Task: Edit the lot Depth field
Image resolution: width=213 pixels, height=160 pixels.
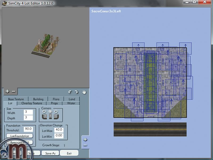Action: (28, 118)
